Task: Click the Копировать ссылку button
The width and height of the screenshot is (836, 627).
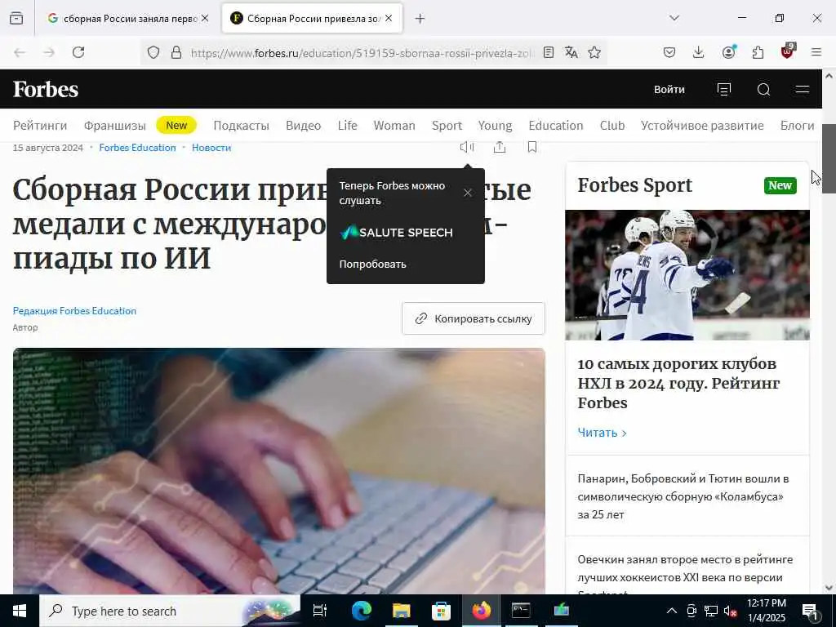Action: point(474,319)
